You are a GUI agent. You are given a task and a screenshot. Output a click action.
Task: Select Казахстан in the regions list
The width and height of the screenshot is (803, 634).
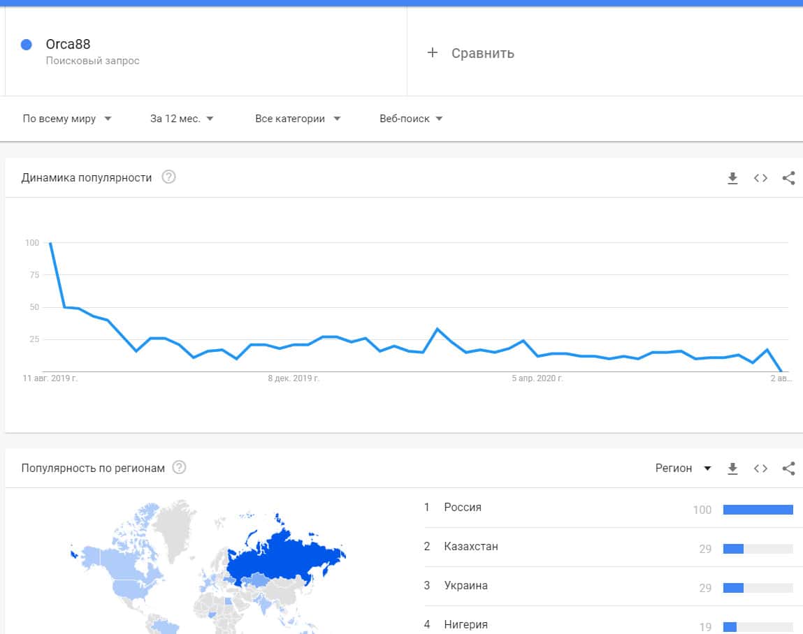471,547
